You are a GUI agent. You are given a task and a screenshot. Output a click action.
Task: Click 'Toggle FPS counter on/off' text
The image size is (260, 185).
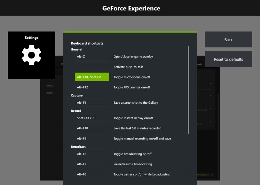point(132,87)
